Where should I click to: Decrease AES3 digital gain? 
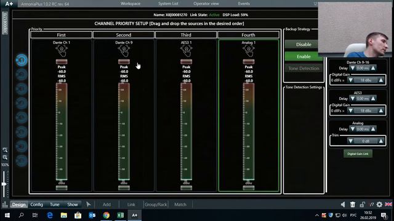[x=350, y=110]
